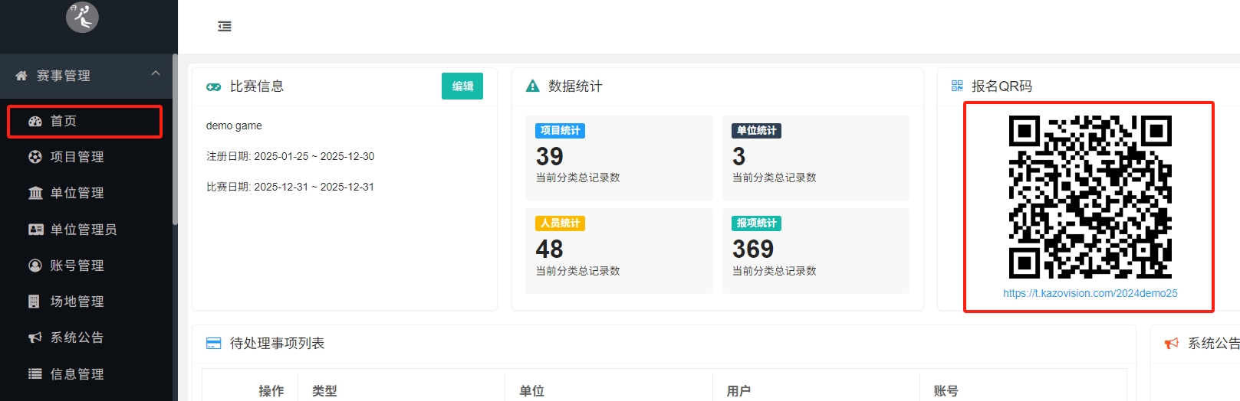
Task: Click the 赛事管理 home icon
Action: tap(21, 76)
